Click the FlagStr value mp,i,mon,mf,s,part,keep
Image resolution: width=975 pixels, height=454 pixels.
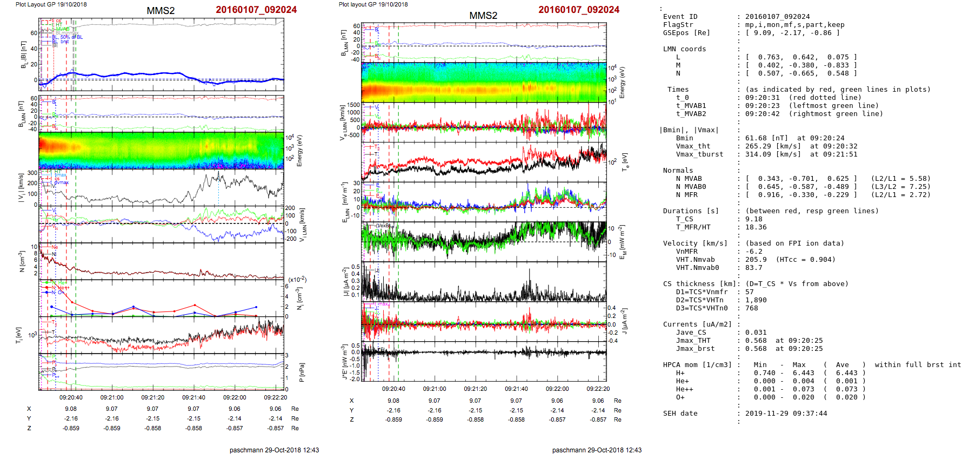tap(794, 25)
